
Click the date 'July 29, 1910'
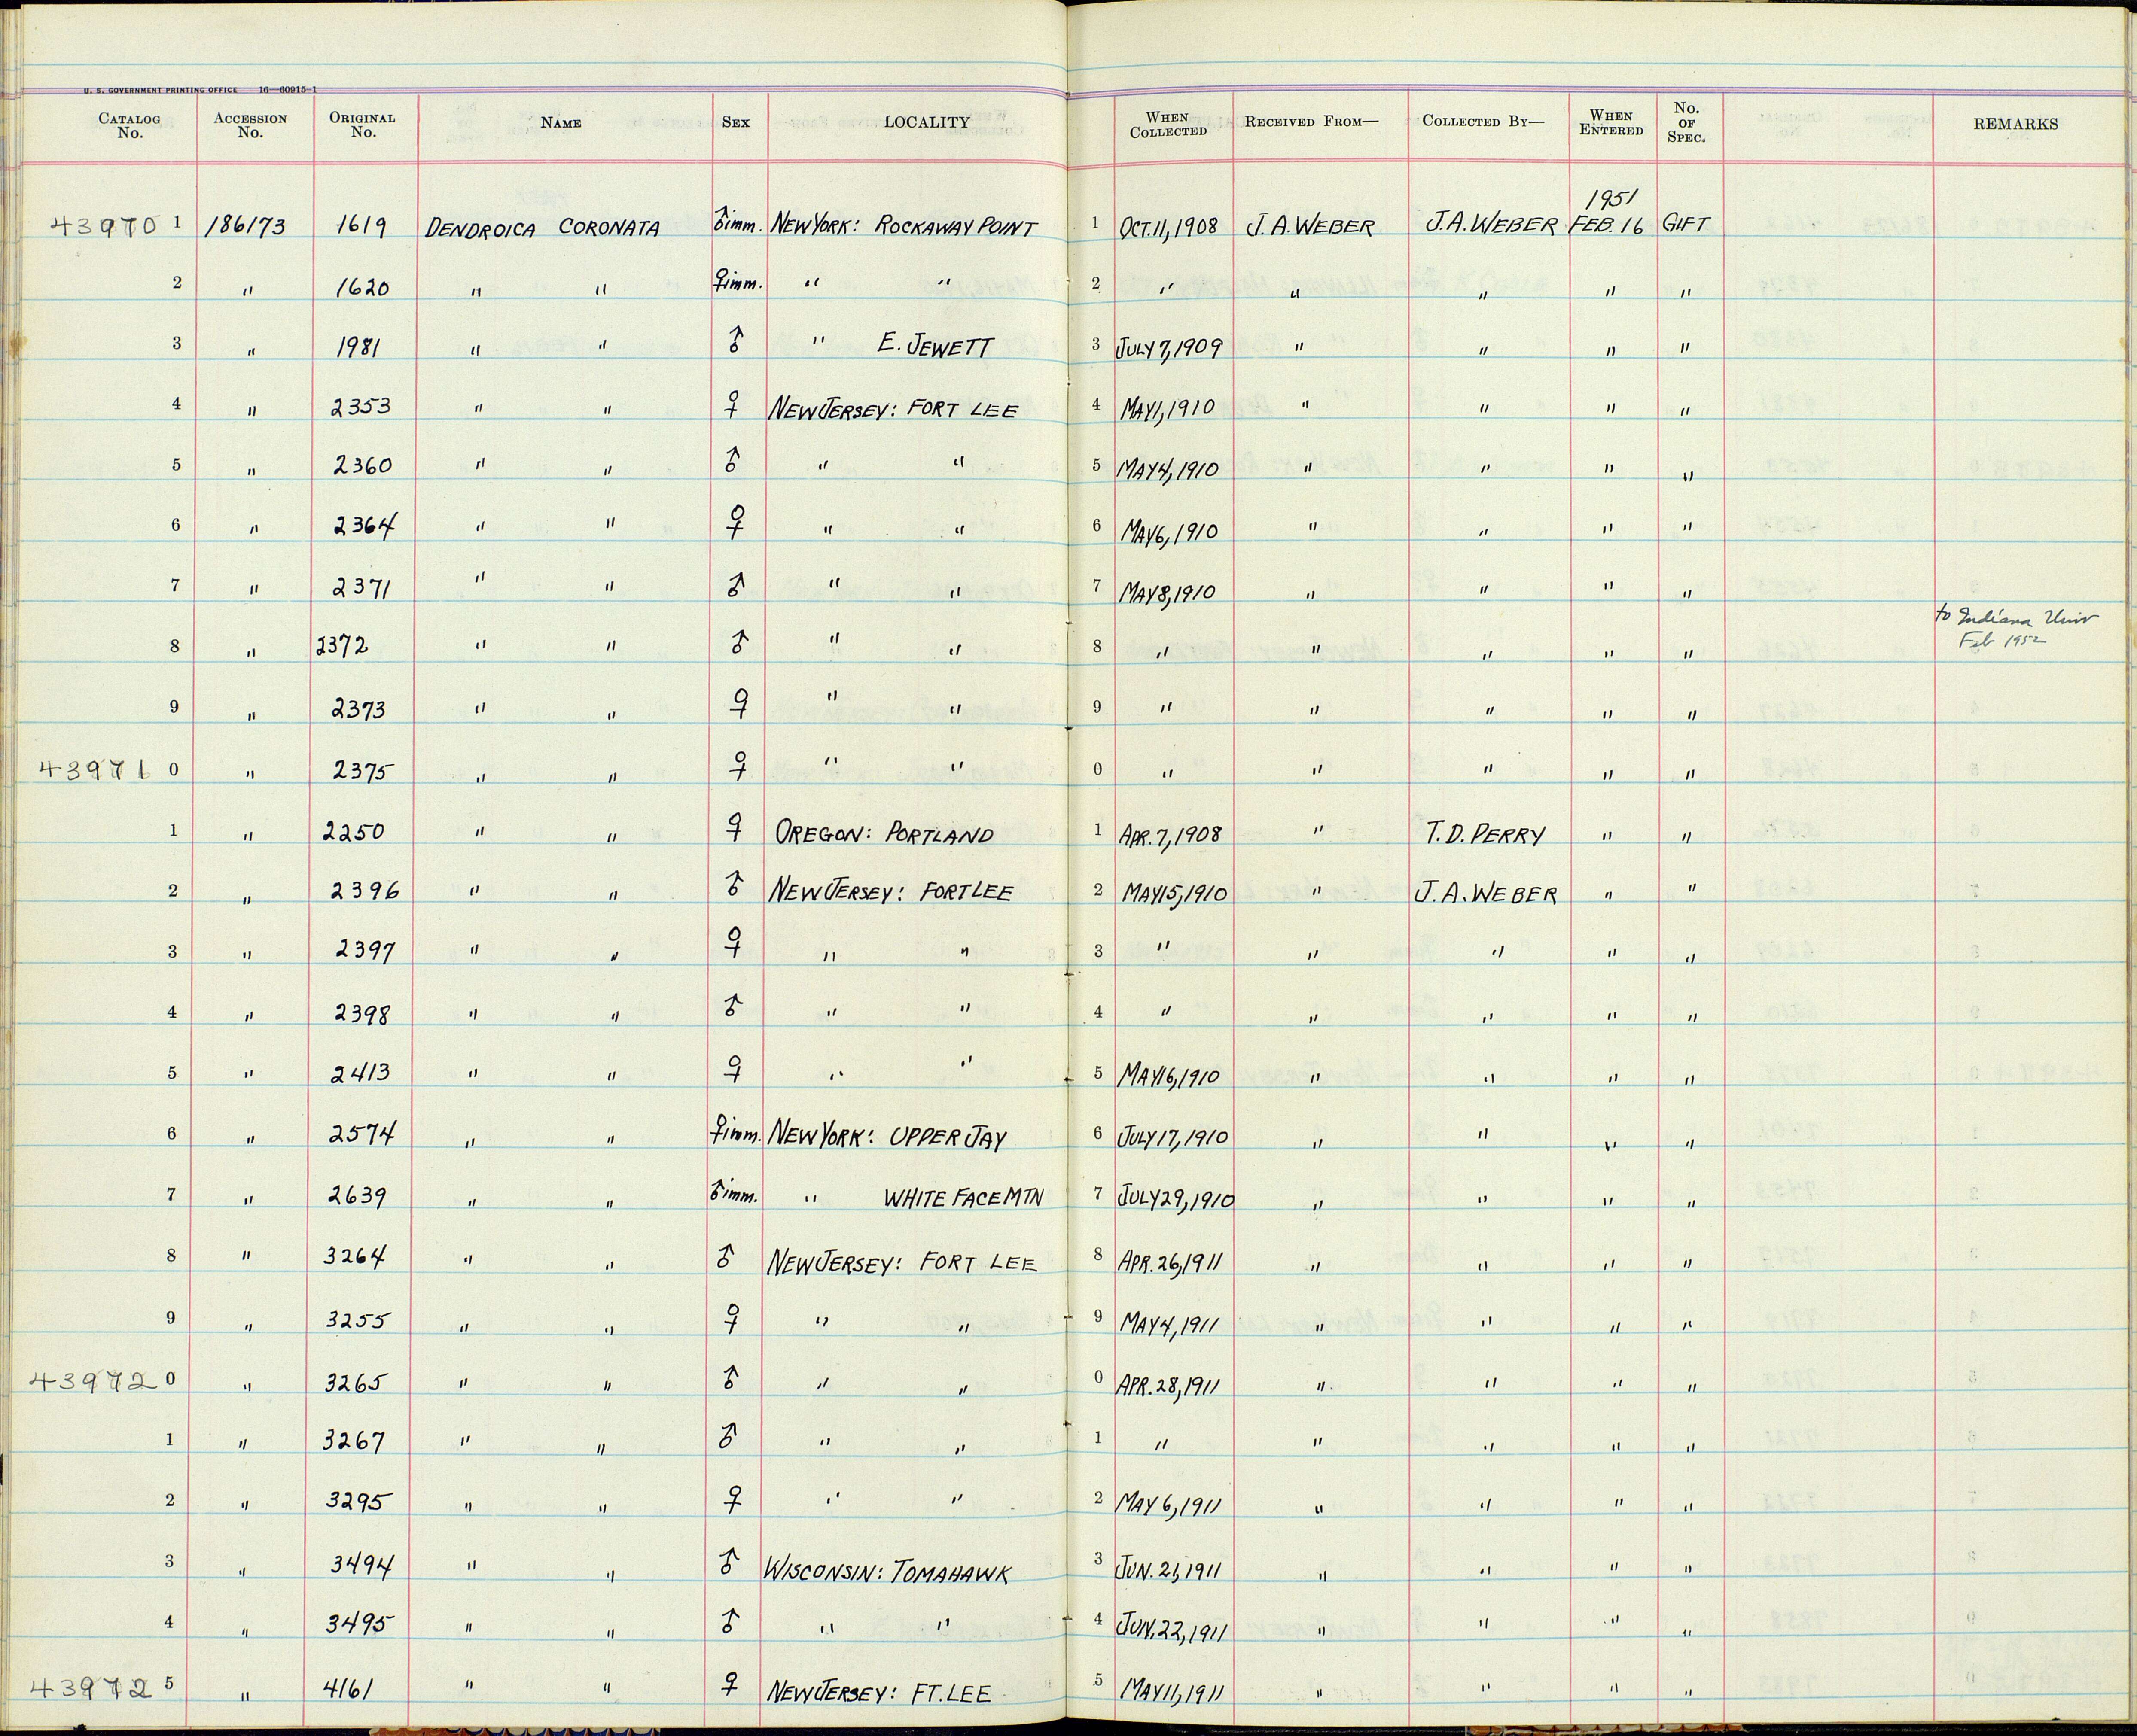pos(1177,1198)
